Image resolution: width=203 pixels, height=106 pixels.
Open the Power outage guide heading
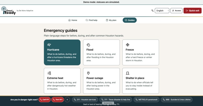[x=95, y=78]
